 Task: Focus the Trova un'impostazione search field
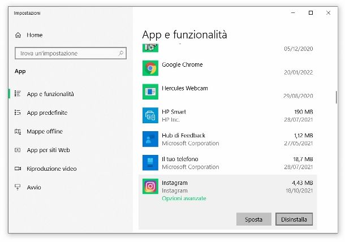coord(71,53)
